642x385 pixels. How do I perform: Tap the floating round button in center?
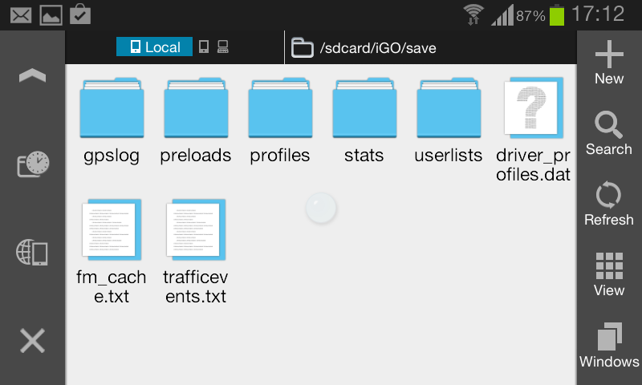coord(321,209)
